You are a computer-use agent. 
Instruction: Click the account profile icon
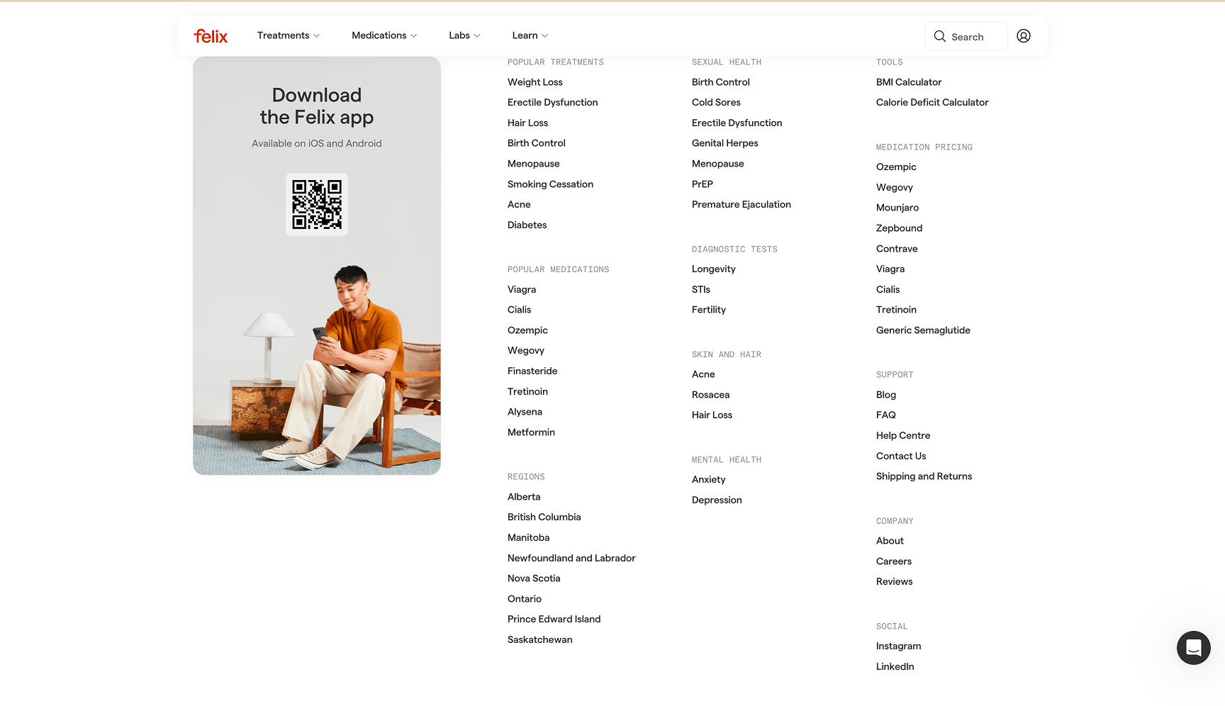pos(1023,35)
